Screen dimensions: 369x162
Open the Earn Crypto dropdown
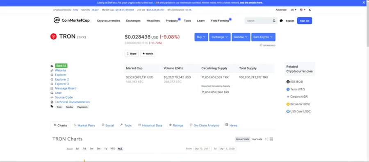(263, 37)
